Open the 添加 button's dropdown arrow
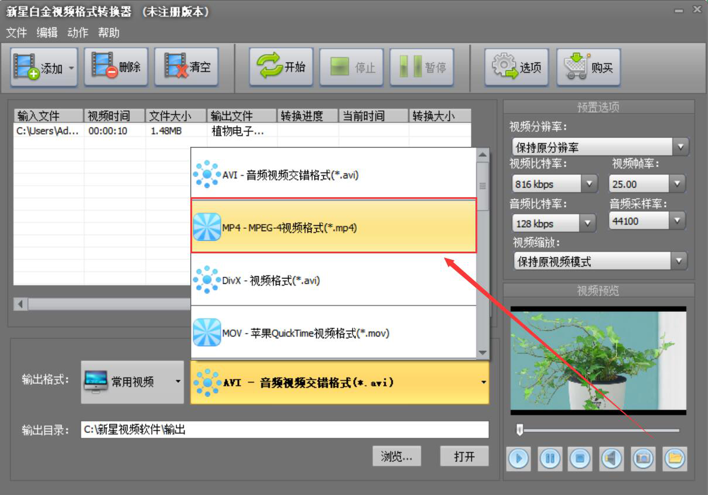708x495 pixels. tap(71, 68)
